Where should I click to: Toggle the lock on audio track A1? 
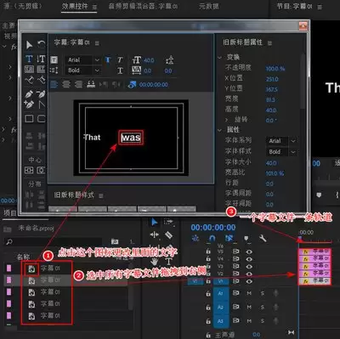(208, 293)
